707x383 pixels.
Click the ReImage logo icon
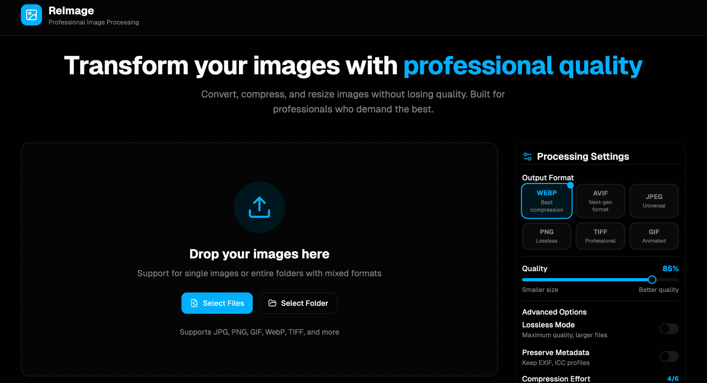[31, 15]
